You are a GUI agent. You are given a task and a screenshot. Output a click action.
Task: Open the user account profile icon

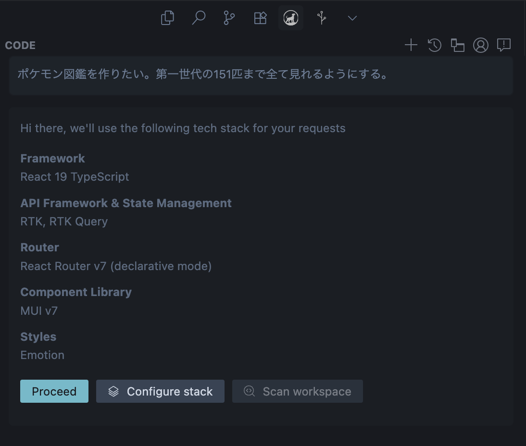pyautogui.click(x=480, y=45)
